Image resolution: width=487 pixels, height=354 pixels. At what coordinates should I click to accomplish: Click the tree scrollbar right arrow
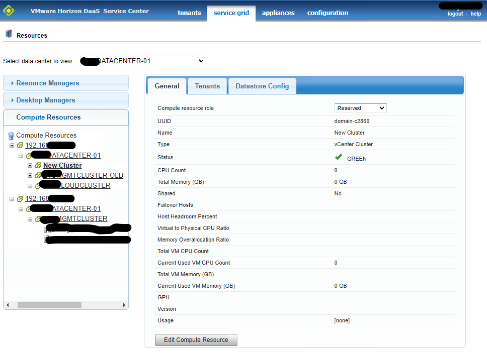pos(124,305)
